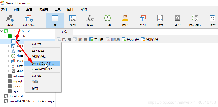Open the 文件 menu

point(4,9)
